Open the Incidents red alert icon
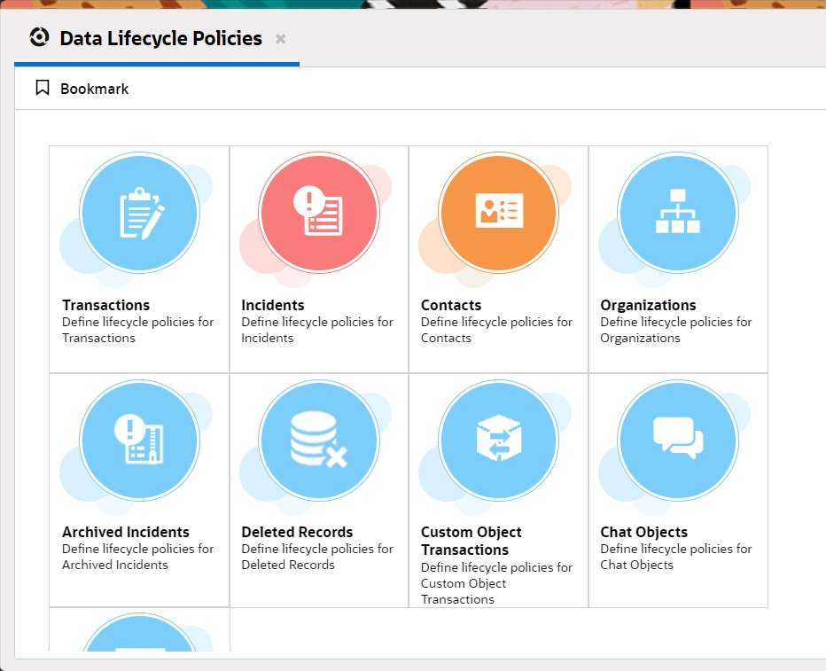Viewport: 826px width, 671px height. point(319,213)
